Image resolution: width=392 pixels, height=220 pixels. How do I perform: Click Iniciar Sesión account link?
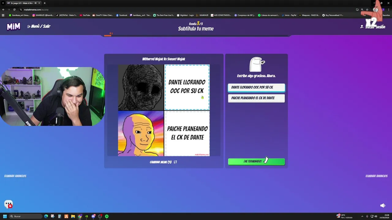point(373,27)
